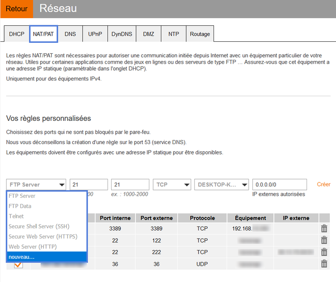The width and height of the screenshot is (336, 282).
Task: Pick Secure Shell Server (SSH) option
Action: [x=39, y=226]
